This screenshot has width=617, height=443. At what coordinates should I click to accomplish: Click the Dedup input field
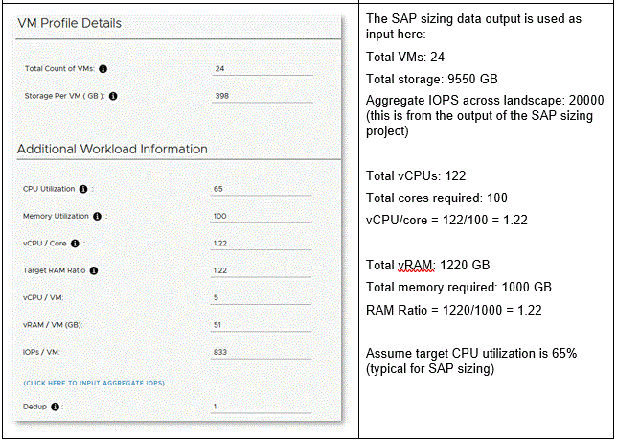[x=262, y=407]
